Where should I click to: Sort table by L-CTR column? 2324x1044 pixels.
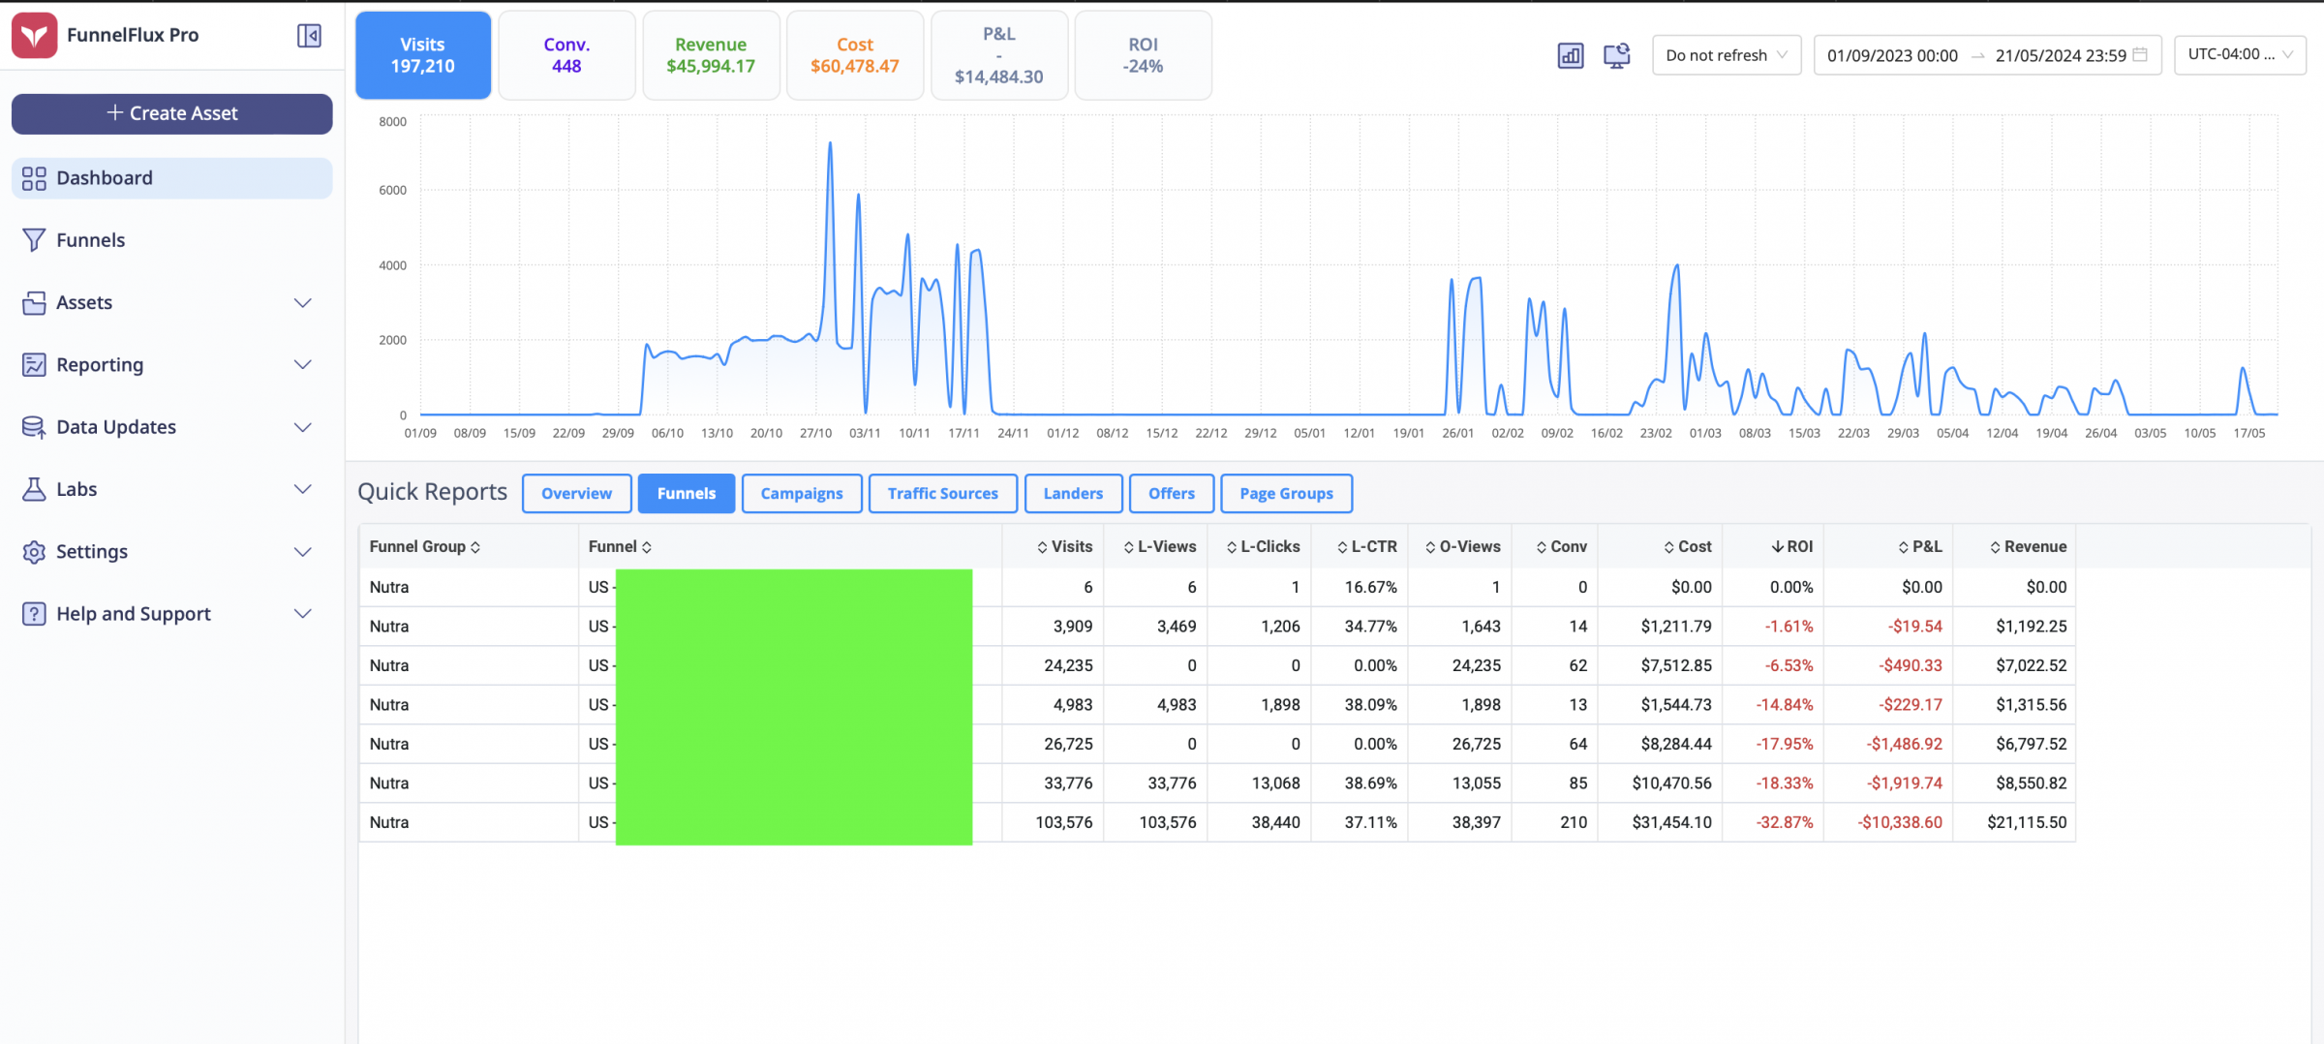click(x=1367, y=547)
